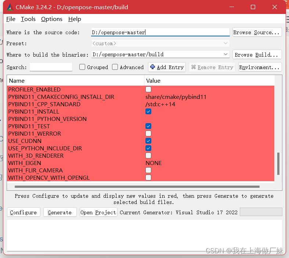Click the Configure button
The image size is (289, 258).
[24, 212]
